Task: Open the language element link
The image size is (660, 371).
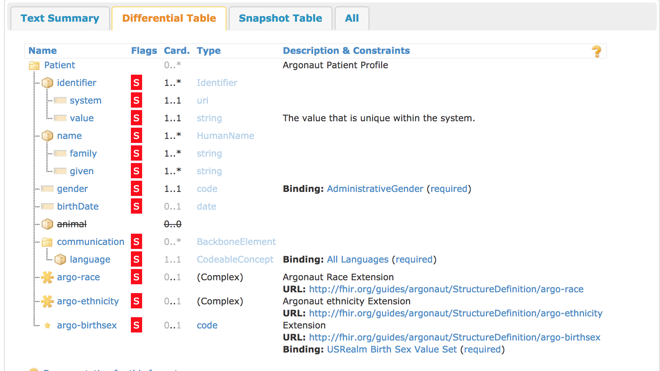Action: [90, 259]
